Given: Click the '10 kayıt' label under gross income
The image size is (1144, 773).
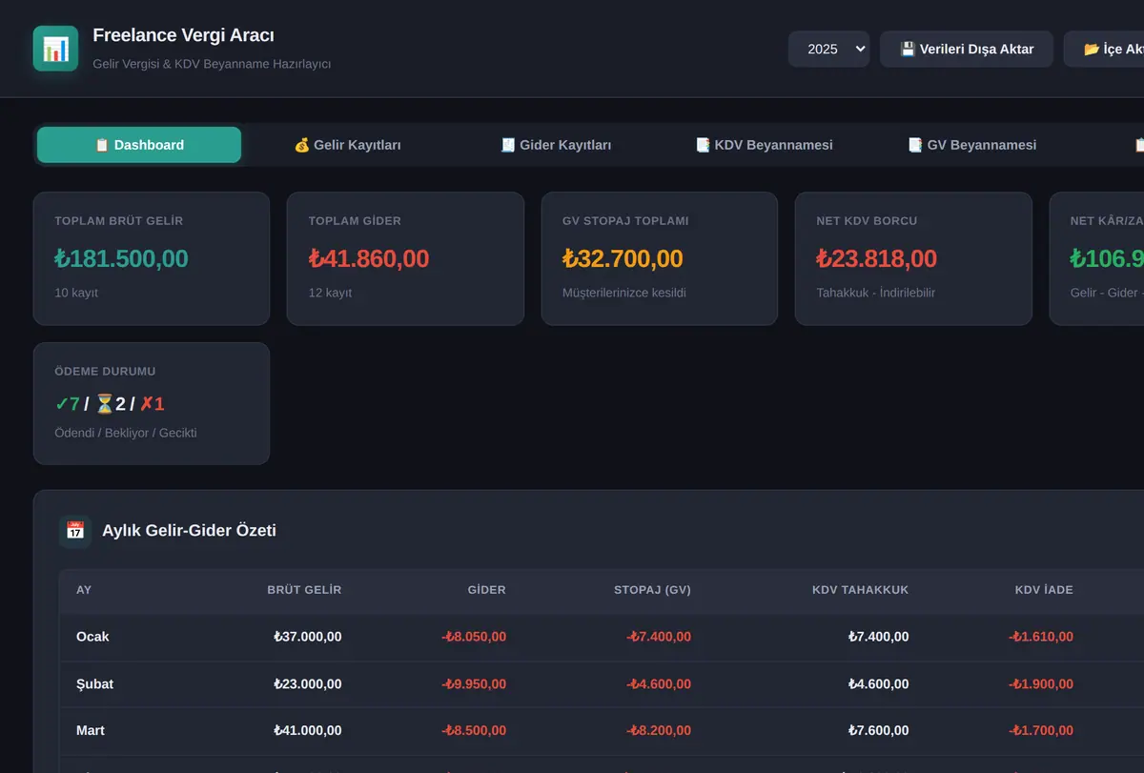Looking at the screenshot, I should click(x=76, y=293).
